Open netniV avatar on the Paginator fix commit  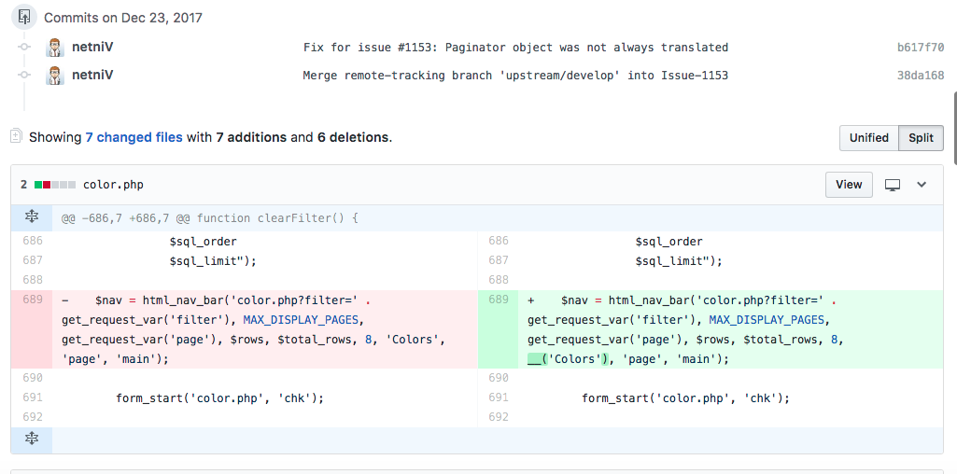coord(55,48)
